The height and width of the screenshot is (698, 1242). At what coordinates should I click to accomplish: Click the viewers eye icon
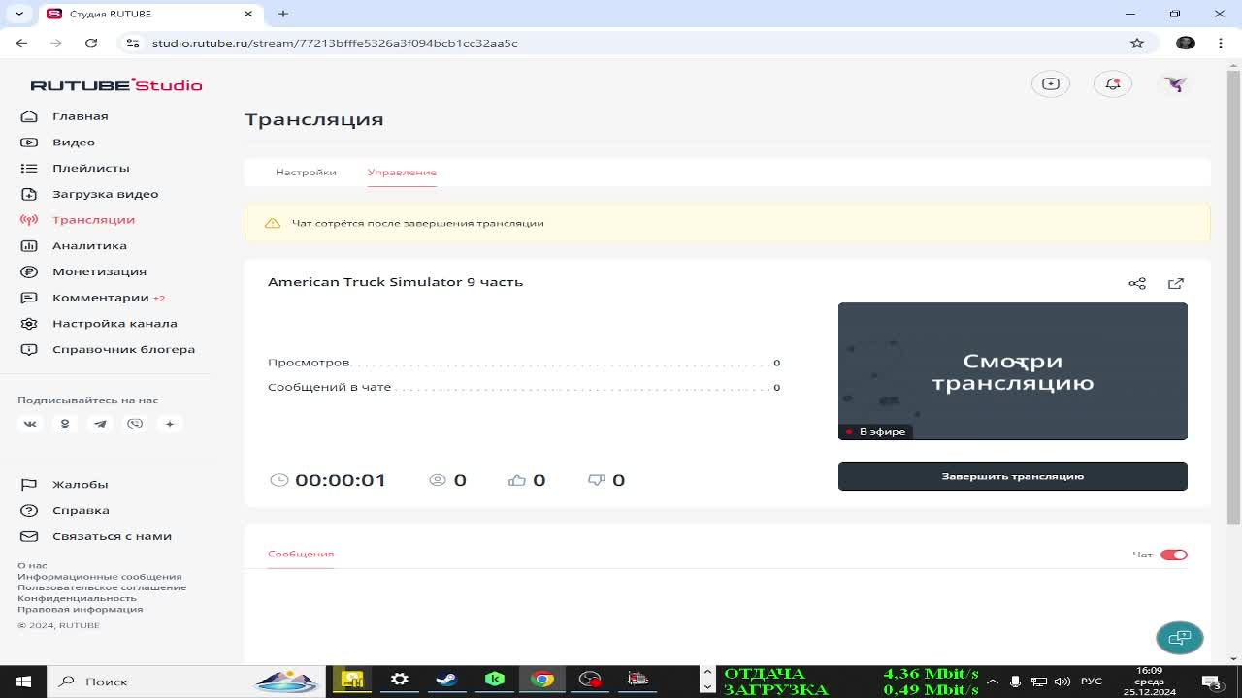pyautogui.click(x=438, y=480)
